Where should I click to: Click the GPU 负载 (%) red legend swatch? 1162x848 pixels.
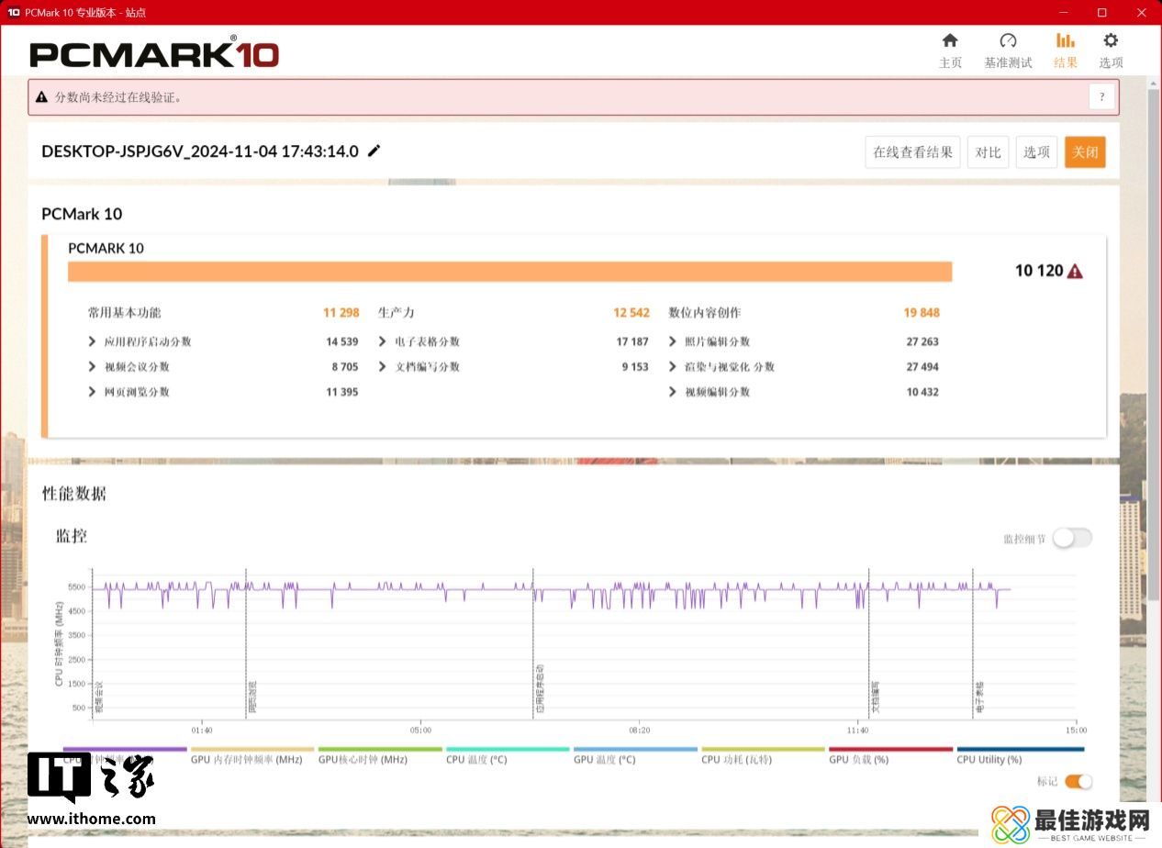(890, 750)
